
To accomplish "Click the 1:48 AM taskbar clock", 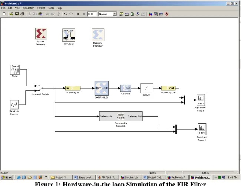I will click(232, 178).
